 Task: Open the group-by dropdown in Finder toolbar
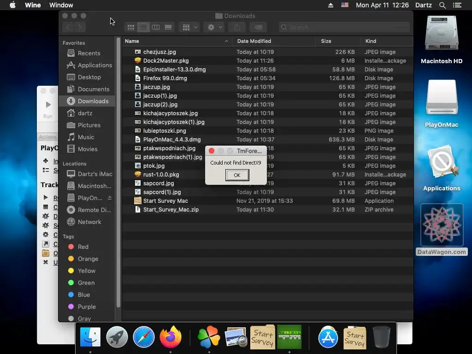click(189, 27)
